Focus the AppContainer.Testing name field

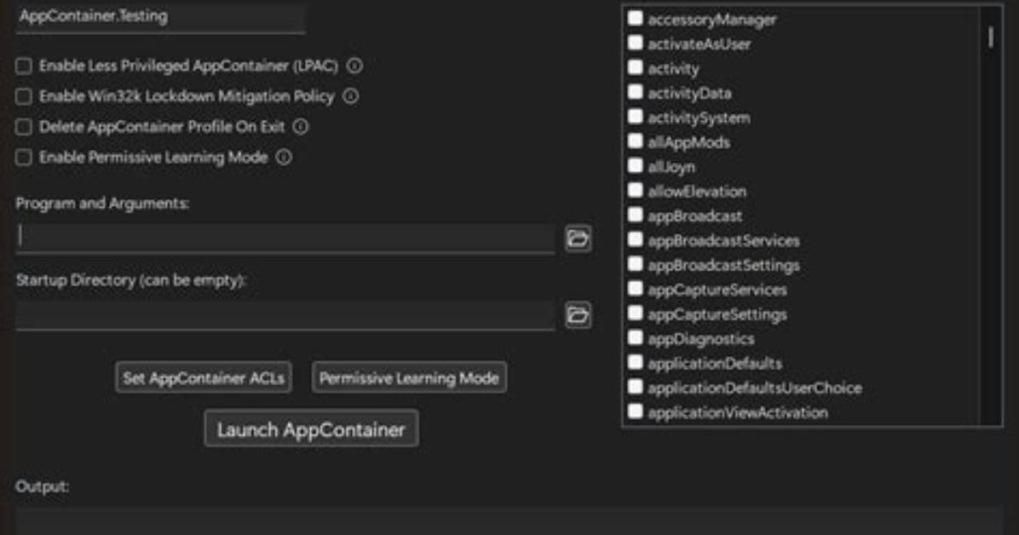pyautogui.click(x=160, y=17)
